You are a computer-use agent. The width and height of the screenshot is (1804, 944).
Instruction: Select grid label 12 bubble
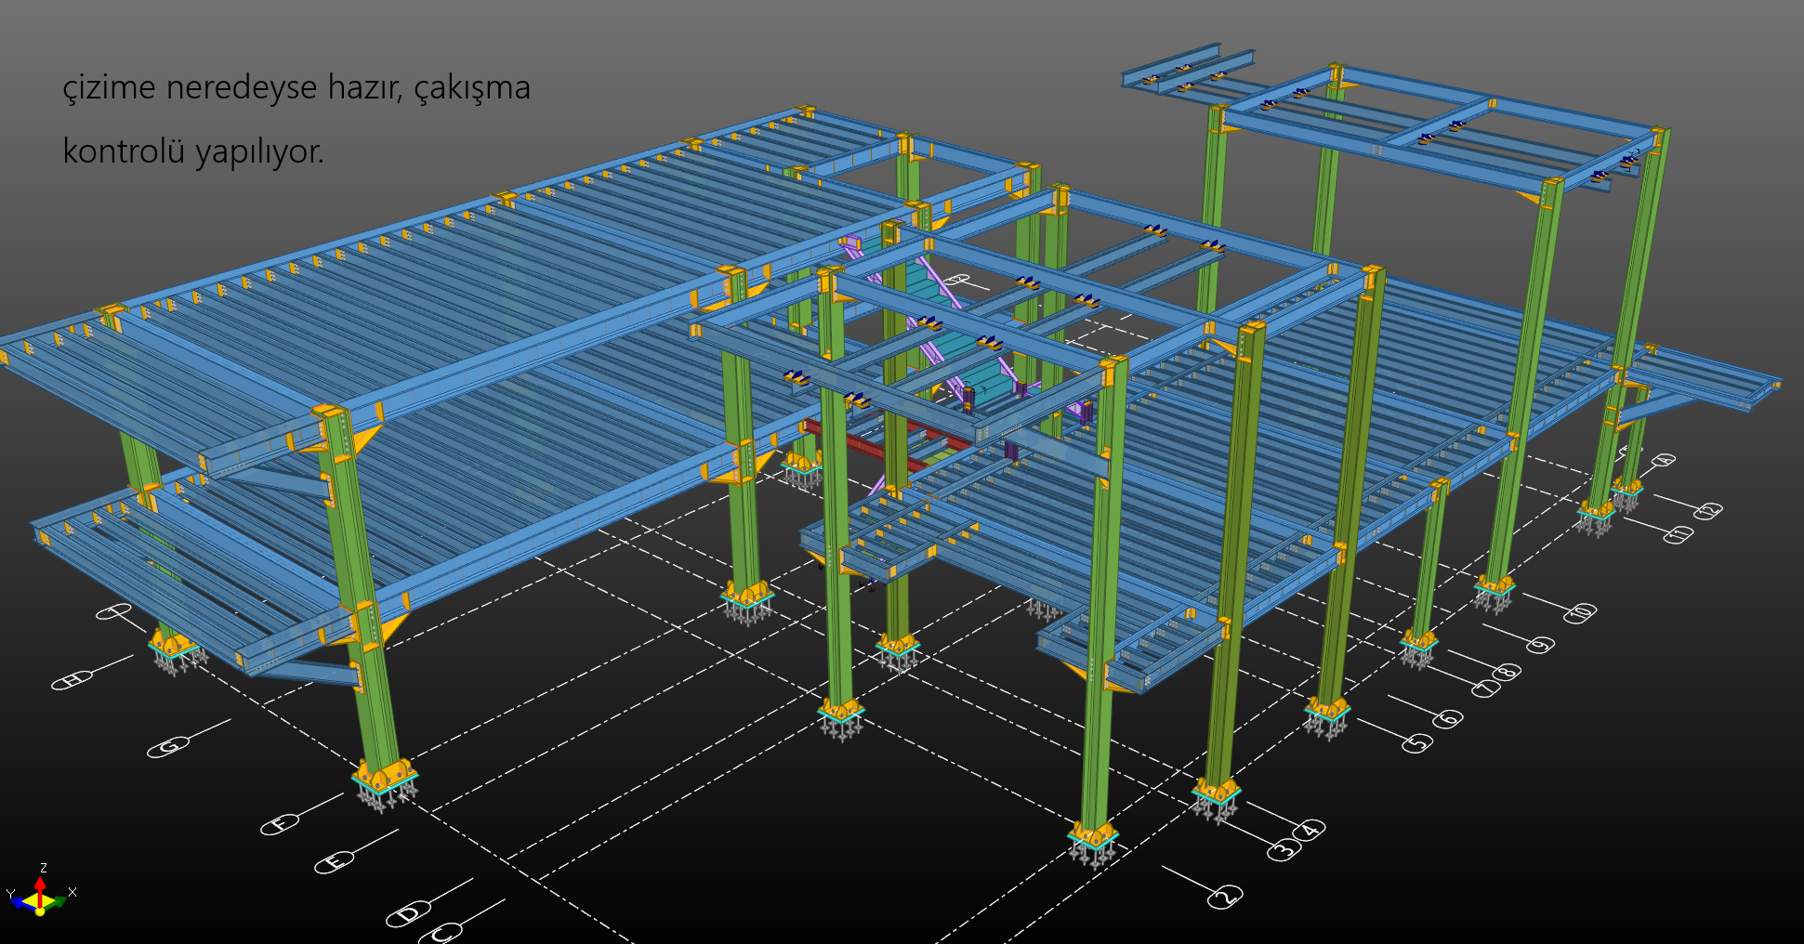pyautogui.click(x=1708, y=511)
